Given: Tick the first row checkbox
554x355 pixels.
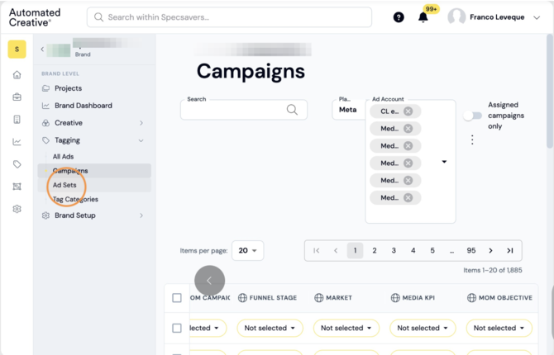Looking at the screenshot, I should pos(177,329).
